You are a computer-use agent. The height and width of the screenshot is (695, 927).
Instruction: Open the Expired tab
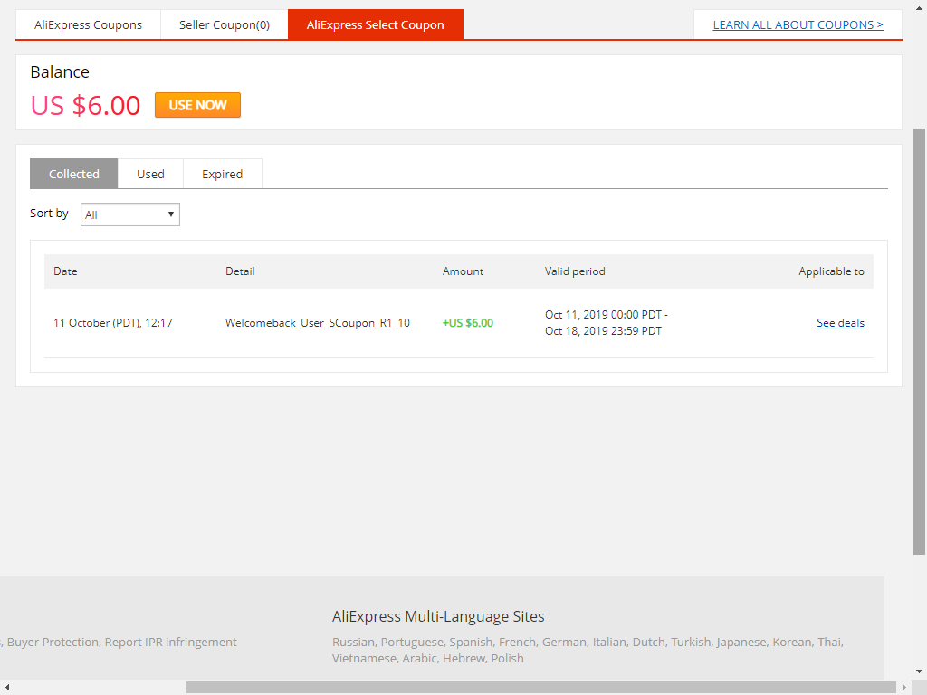pyautogui.click(x=223, y=174)
